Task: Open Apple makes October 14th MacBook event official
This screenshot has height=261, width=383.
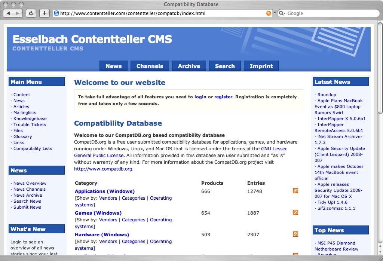Action: point(339,172)
